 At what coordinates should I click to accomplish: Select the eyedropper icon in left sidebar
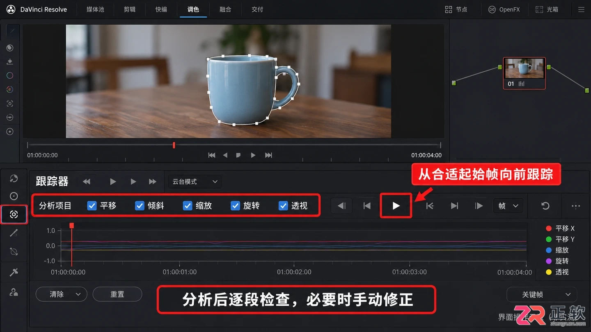click(x=14, y=273)
